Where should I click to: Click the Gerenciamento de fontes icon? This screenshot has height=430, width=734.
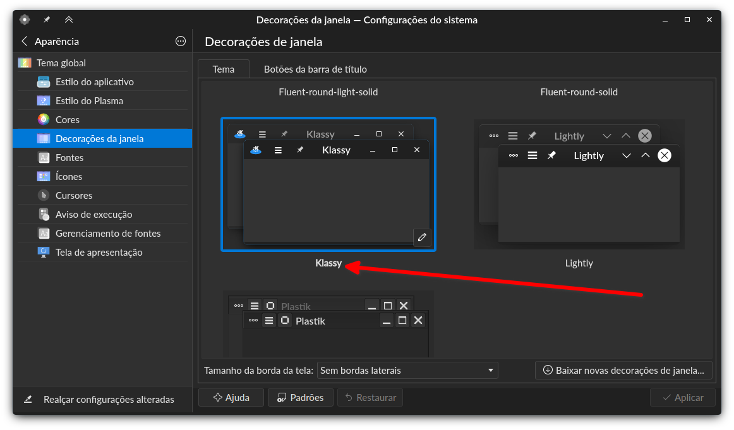44,234
